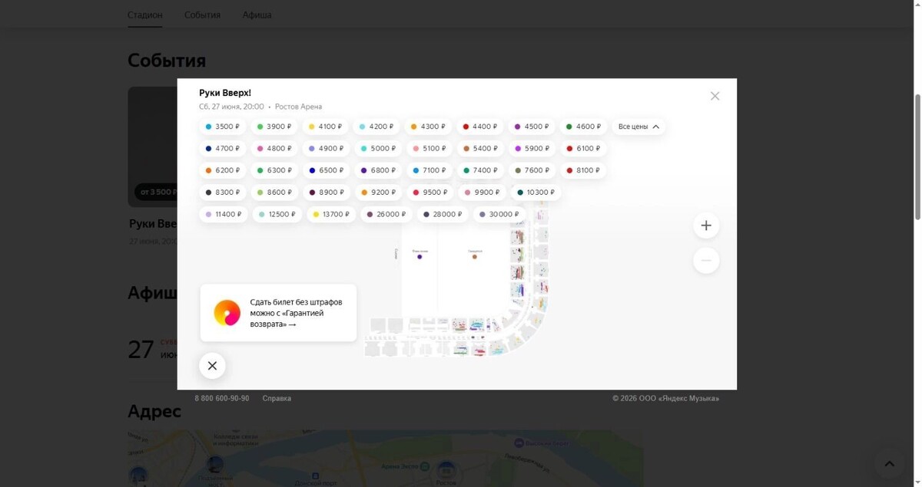
Task: Show only 5900 ₽ seats
Action: coord(532,148)
